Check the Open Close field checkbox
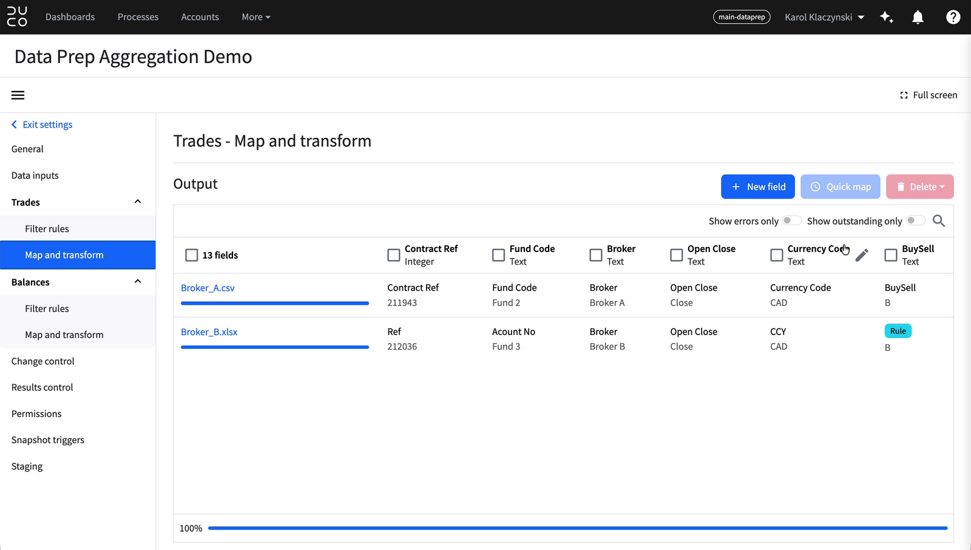Image resolution: width=971 pixels, height=550 pixels. [x=677, y=255]
